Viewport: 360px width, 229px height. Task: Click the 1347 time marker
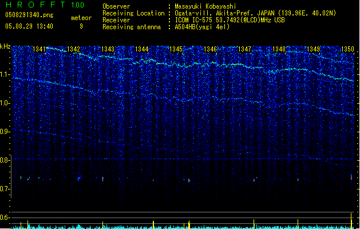244,50
